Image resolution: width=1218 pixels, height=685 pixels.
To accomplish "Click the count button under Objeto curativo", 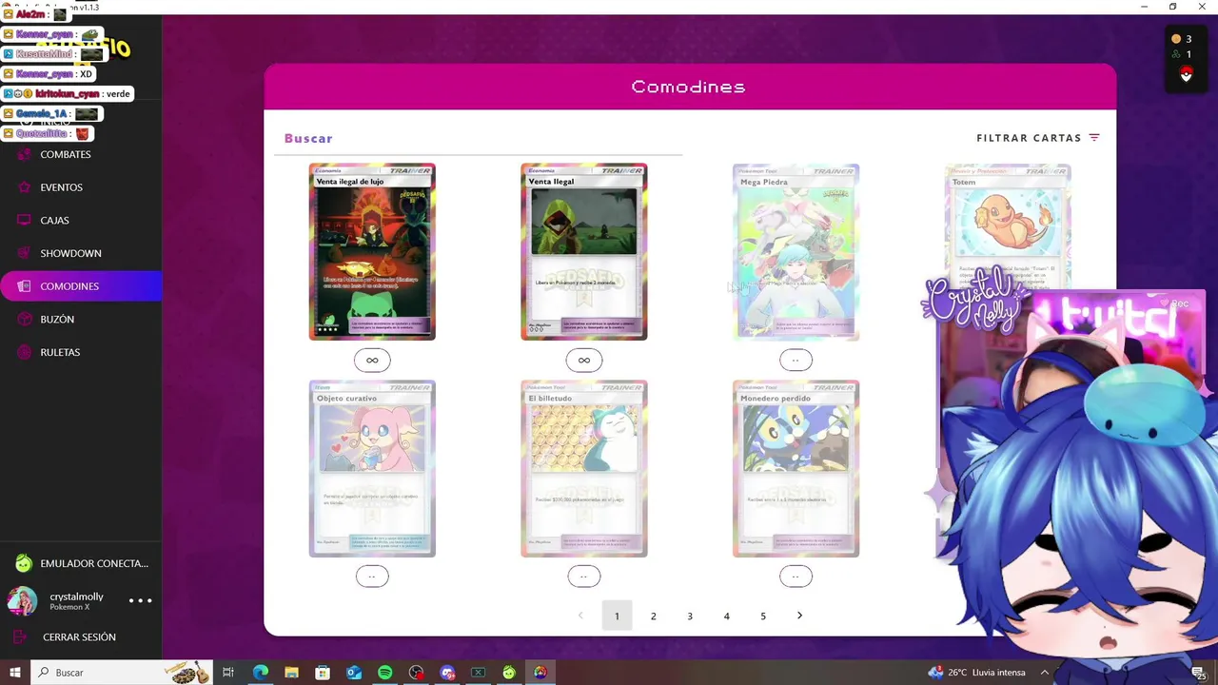I will tap(372, 576).
